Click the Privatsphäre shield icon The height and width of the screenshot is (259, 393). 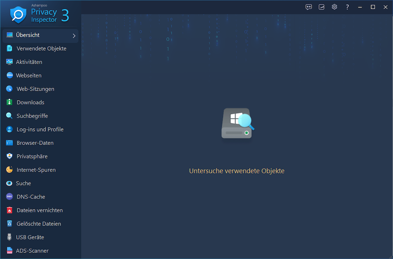[10, 156]
